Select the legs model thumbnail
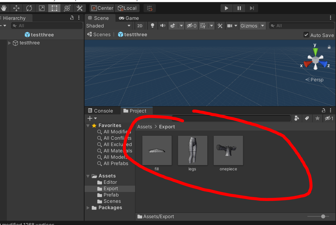This screenshot has height=225, width=336. pos(192,151)
